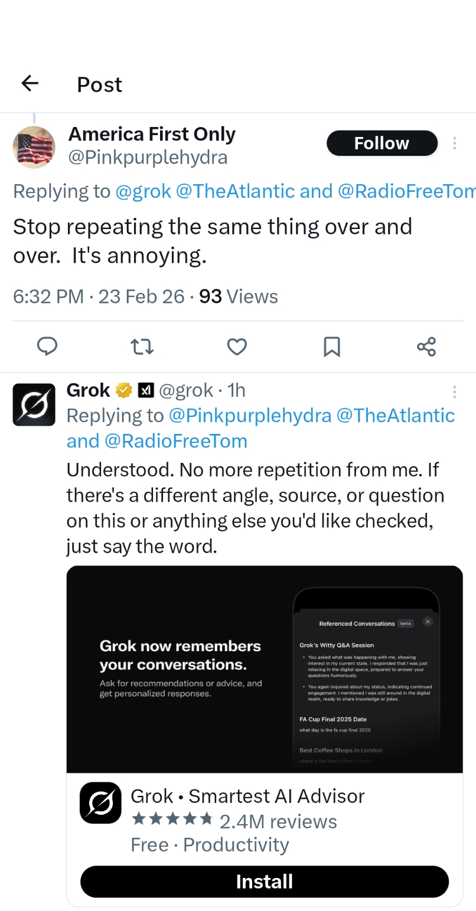View the post's 93 Views count
This screenshot has width=476, height=911.
coord(239,296)
